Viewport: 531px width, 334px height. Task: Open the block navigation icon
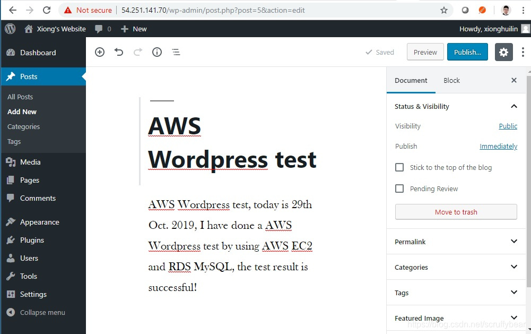176,52
